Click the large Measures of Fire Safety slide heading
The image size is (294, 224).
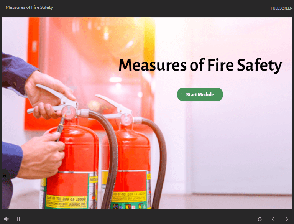pyautogui.click(x=200, y=65)
